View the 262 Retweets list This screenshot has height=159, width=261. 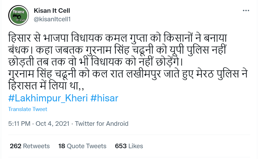pyautogui.click(x=30, y=146)
